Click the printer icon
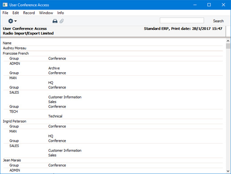Image resolution: width=231 pixels, height=174 pixels. tap(55, 21)
